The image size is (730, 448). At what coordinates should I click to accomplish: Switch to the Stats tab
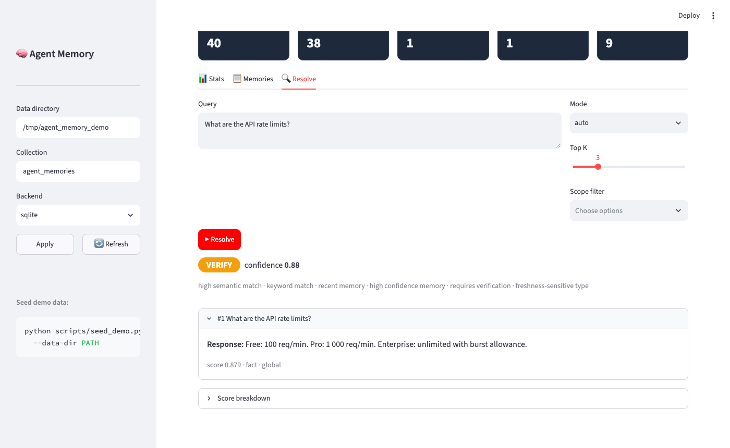pyautogui.click(x=211, y=79)
